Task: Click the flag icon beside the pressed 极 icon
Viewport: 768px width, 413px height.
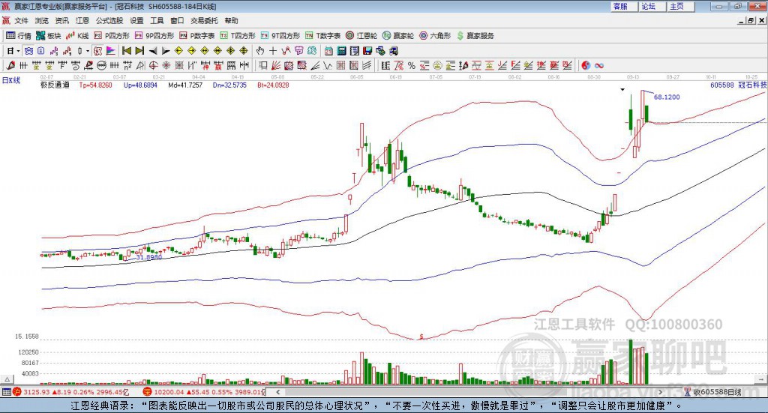Action: click(x=111, y=51)
